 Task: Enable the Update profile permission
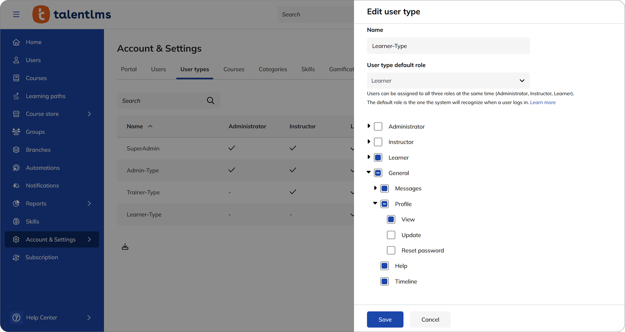pyautogui.click(x=391, y=235)
